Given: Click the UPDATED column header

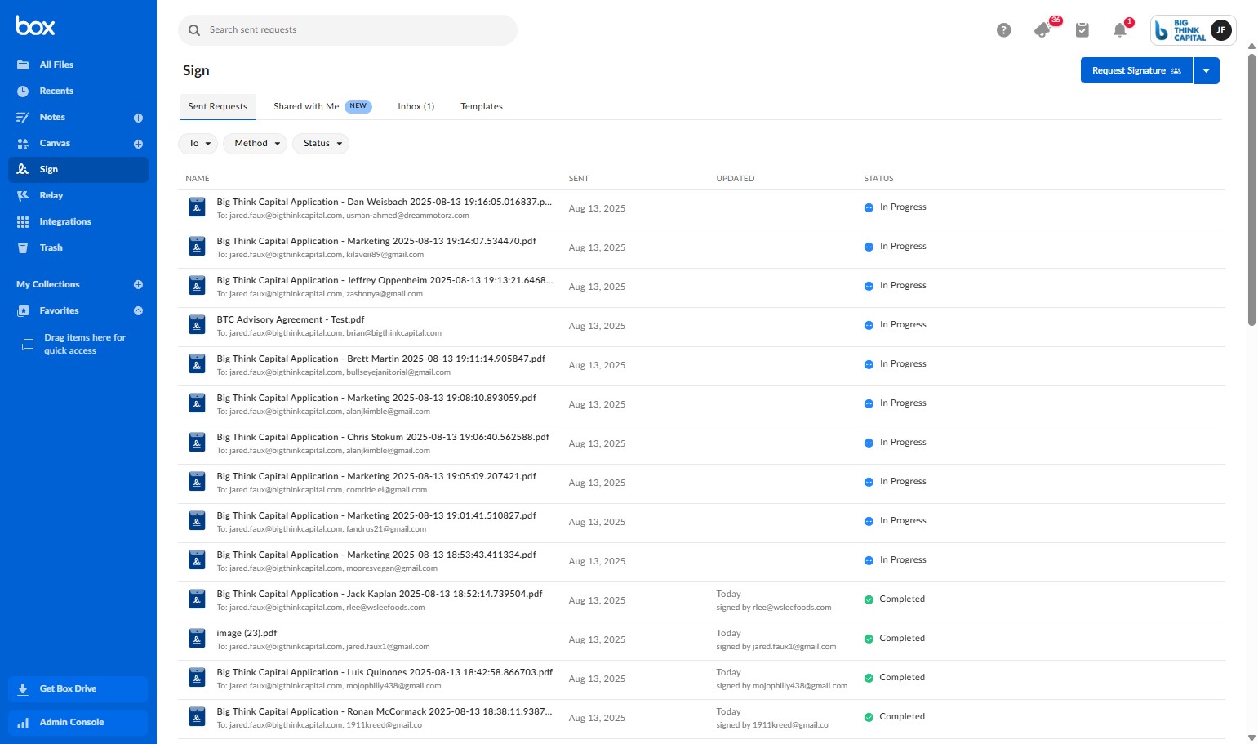Looking at the screenshot, I should (736, 178).
